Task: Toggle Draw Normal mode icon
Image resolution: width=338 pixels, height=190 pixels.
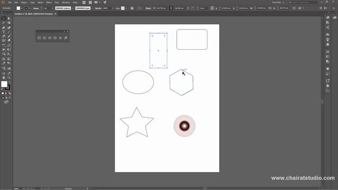Action: (3, 98)
